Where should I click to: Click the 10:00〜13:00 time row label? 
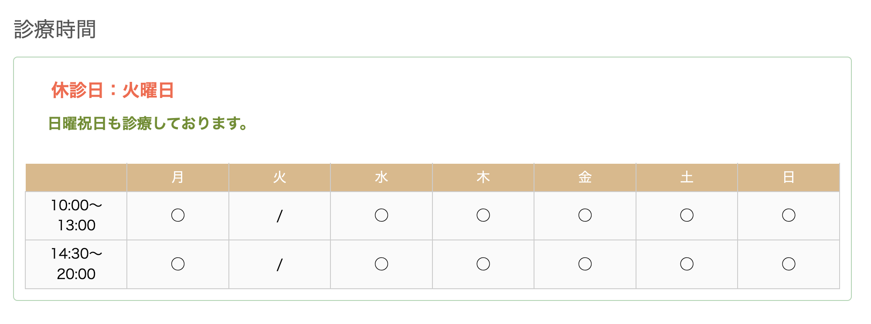[x=76, y=215]
